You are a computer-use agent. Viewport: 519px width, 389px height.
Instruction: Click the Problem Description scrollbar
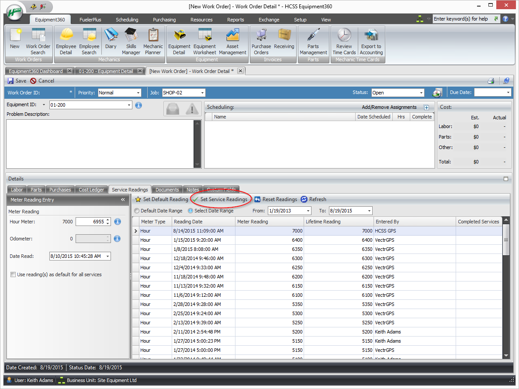pyautogui.click(x=197, y=144)
